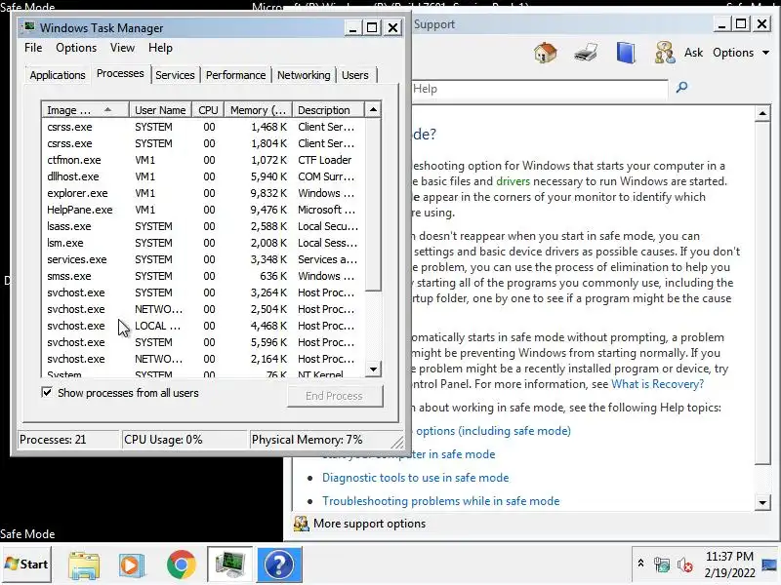Image resolution: width=781 pixels, height=585 pixels.
Task: Open Windows Explorer folder icon on taskbar
Action: [x=84, y=565]
